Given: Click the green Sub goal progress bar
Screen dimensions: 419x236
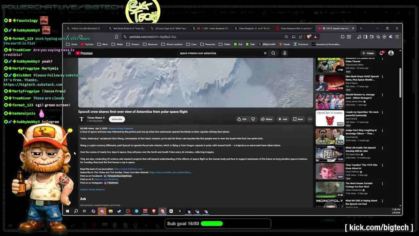Looking at the screenshot, I should point(212,224).
